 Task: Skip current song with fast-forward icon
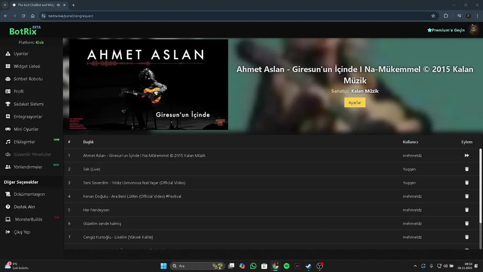[x=467, y=156]
